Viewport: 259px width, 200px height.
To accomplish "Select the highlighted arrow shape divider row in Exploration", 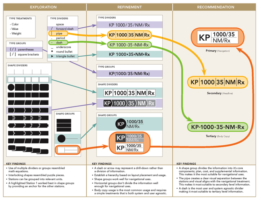I will [29, 110].
